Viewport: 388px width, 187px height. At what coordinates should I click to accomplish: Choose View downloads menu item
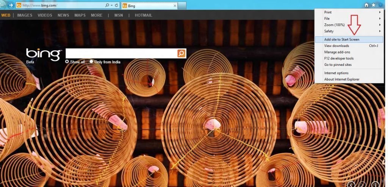[349, 46]
